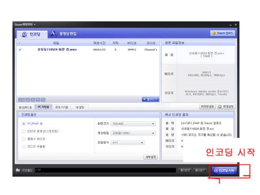This screenshot has height=195, width=260.
Task: Open the 휴대 기기용 tab
Action: (x=62, y=107)
